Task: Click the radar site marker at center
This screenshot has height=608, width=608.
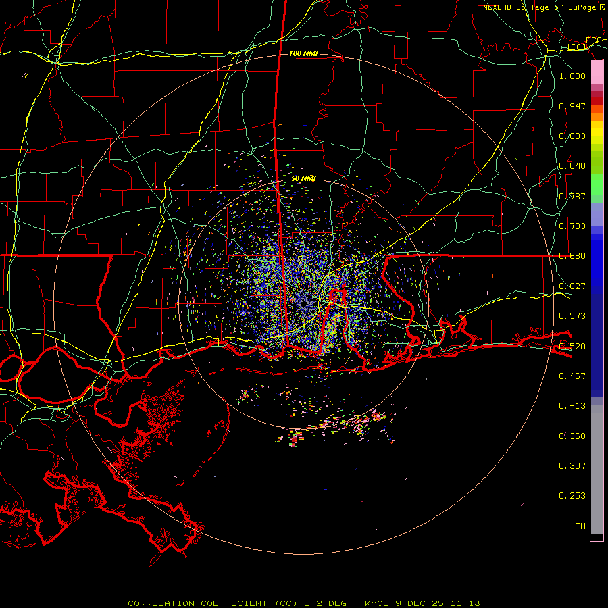Action: point(304,303)
